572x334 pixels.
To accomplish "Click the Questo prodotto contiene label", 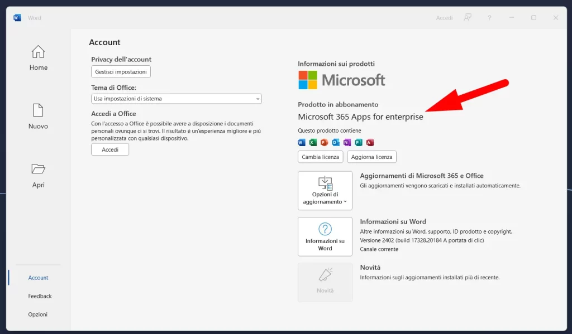I will point(330,130).
